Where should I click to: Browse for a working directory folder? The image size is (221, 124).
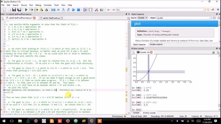point(208,10)
